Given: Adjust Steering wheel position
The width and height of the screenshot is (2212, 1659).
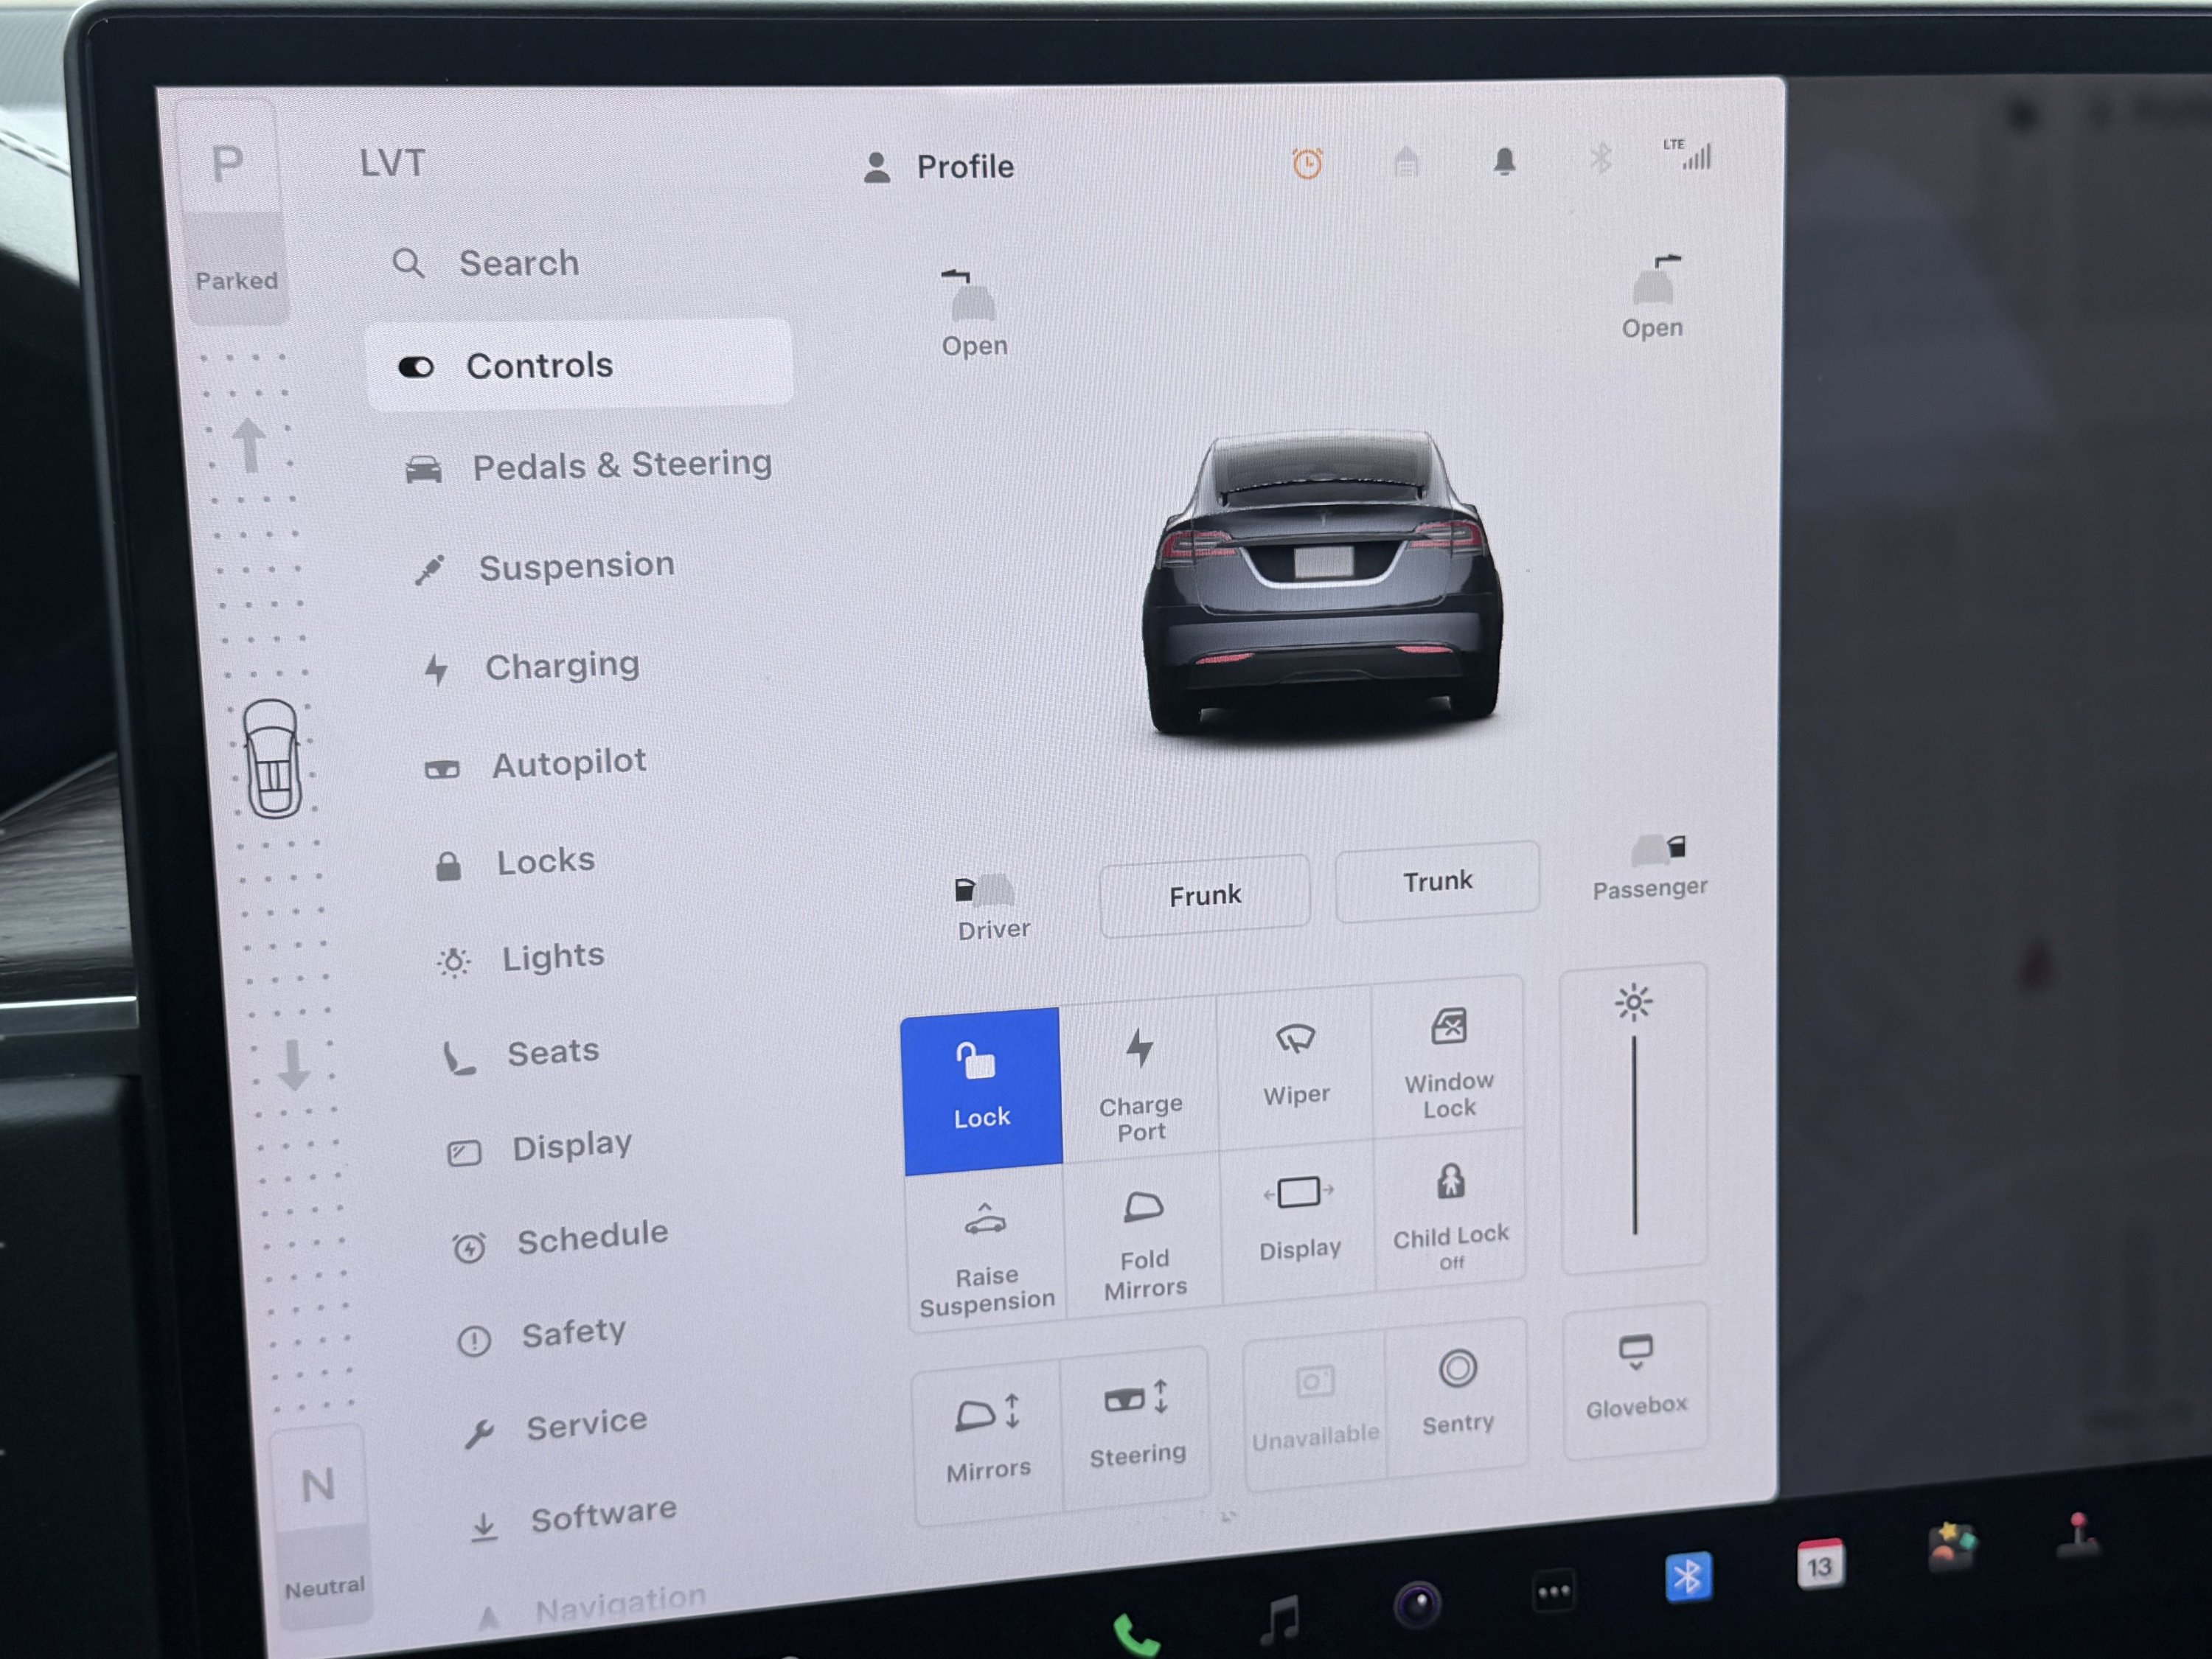Looking at the screenshot, I should tap(1137, 1420).
